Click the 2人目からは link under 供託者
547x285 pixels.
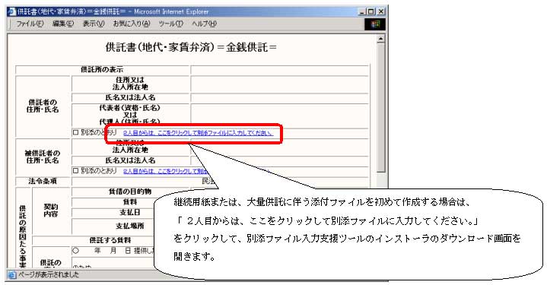coord(198,133)
